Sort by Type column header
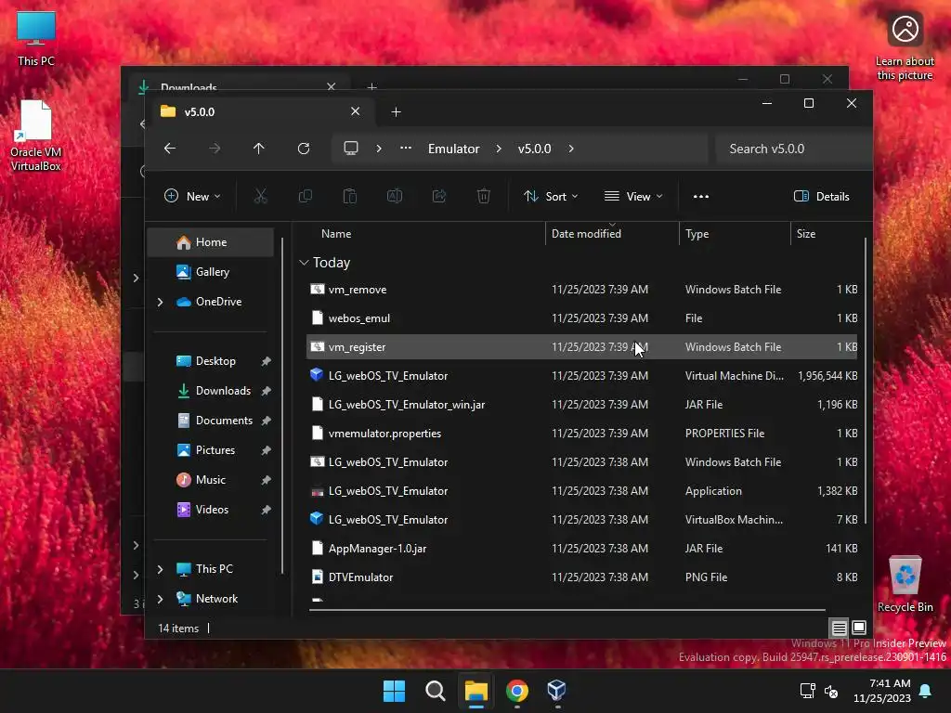Viewport: 951px width, 713px height. (x=697, y=233)
